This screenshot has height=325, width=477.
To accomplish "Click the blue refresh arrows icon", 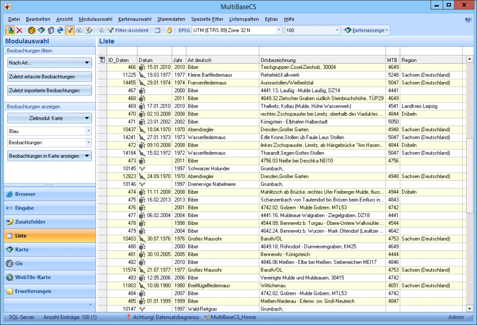I will pos(60,30).
